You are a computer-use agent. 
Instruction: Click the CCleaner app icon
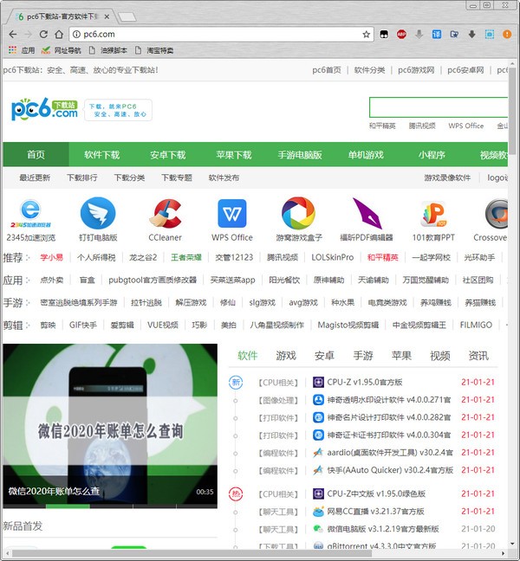tap(165, 213)
